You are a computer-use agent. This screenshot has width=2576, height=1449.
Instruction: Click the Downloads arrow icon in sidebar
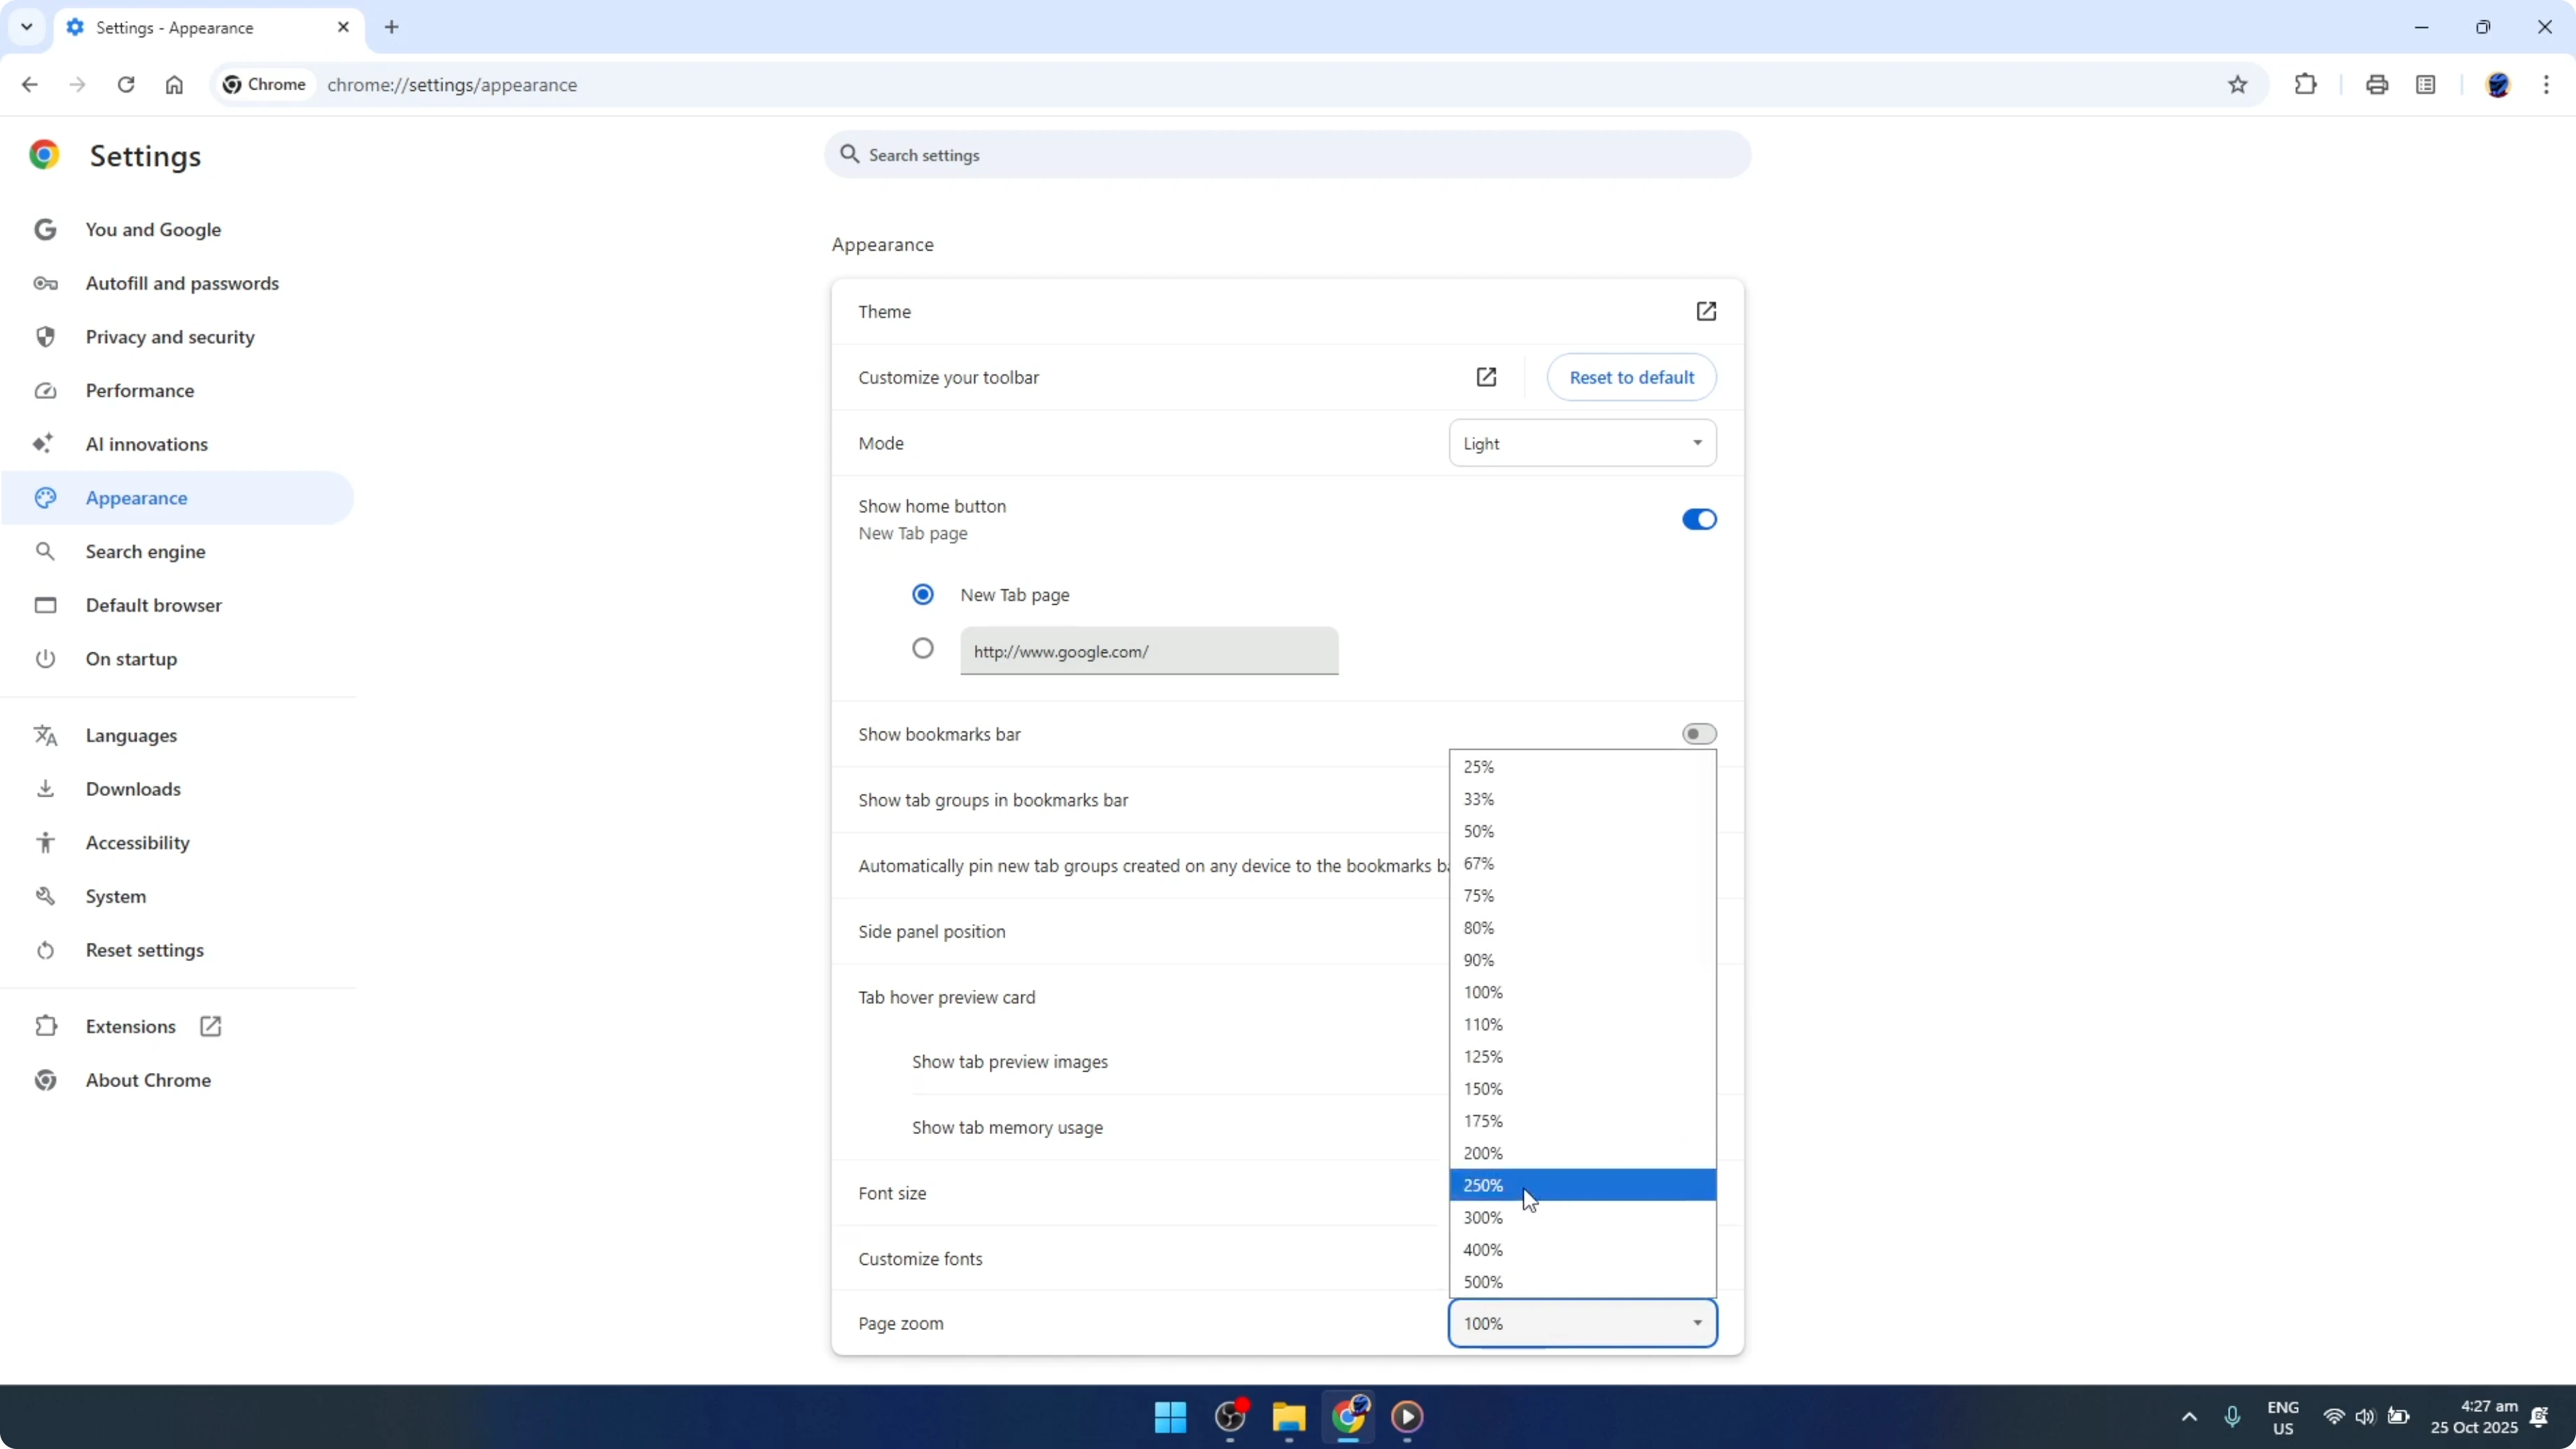pyautogui.click(x=45, y=789)
